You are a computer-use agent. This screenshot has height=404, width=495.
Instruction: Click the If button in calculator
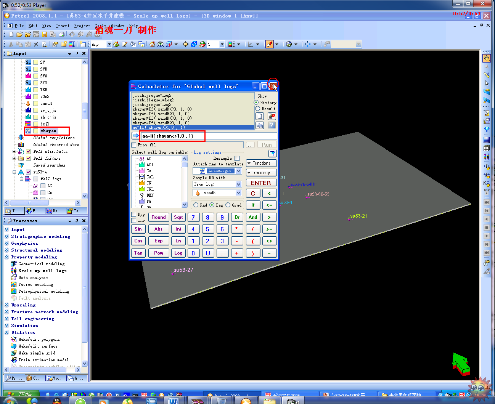pos(253,205)
